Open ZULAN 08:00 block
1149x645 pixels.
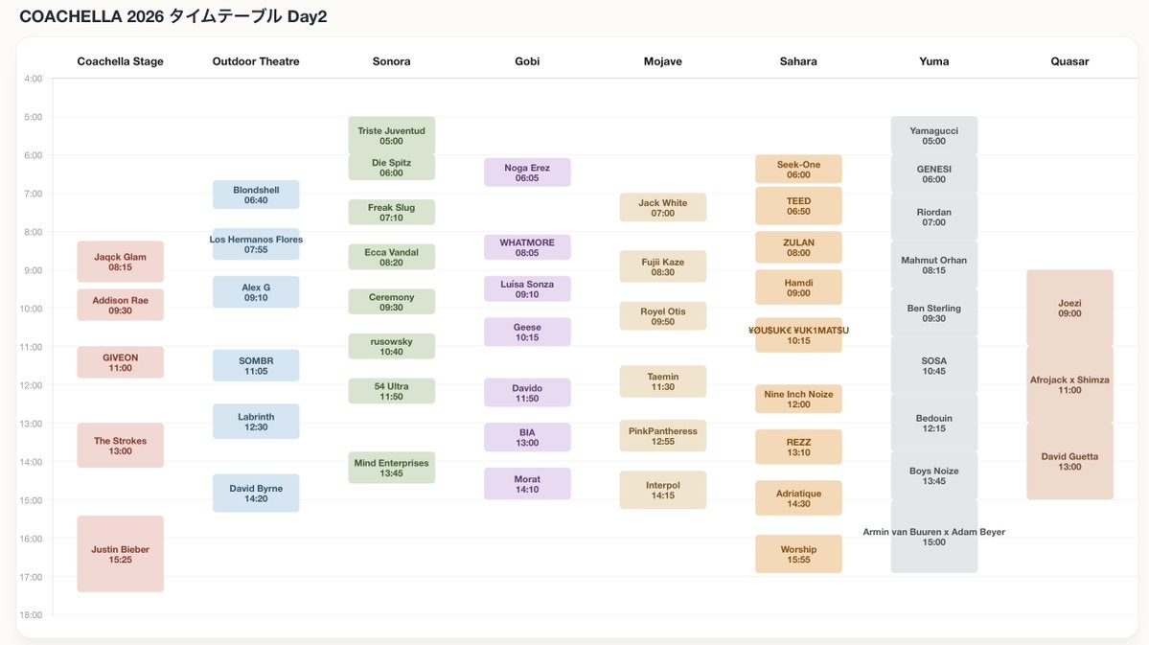[798, 247]
